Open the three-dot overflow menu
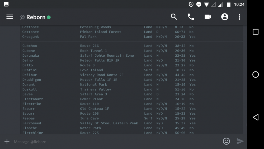The image size is (264, 149). [239, 17]
